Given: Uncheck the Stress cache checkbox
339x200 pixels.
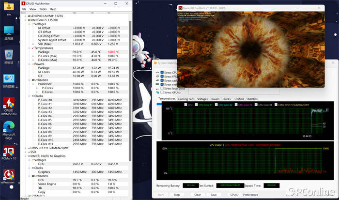Looking at the screenshot, I should coord(162,80).
